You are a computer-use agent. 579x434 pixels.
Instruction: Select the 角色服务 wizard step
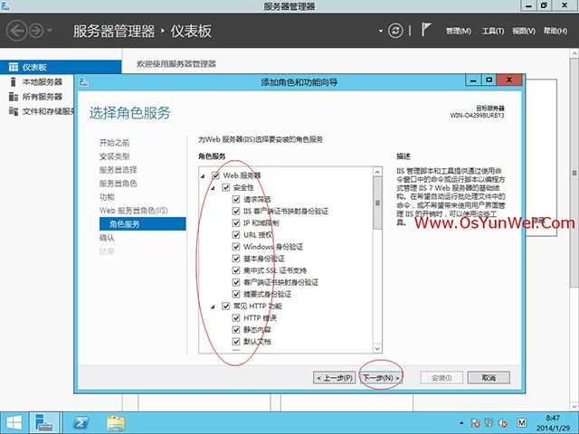(143, 224)
